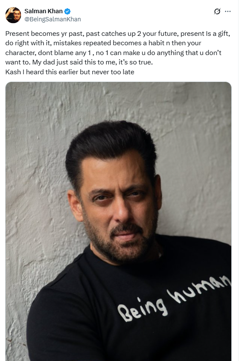The height and width of the screenshot is (361, 239).
Task: Open Salman Khan's round profile avatar
Action: tap(13, 15)
